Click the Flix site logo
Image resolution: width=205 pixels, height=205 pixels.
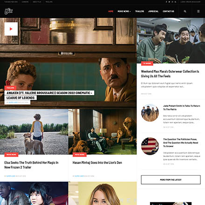point(8,11)
